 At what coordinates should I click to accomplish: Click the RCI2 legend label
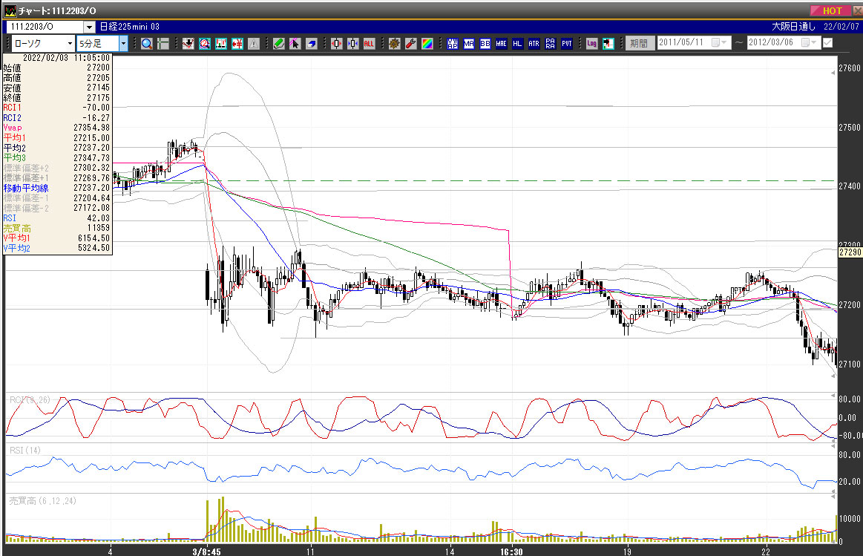(x=12, y=118)
